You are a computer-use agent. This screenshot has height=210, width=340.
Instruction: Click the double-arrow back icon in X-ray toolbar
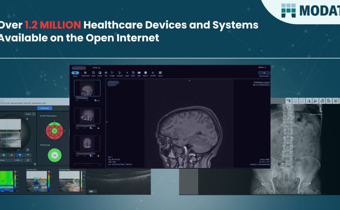tap(336, 101)
